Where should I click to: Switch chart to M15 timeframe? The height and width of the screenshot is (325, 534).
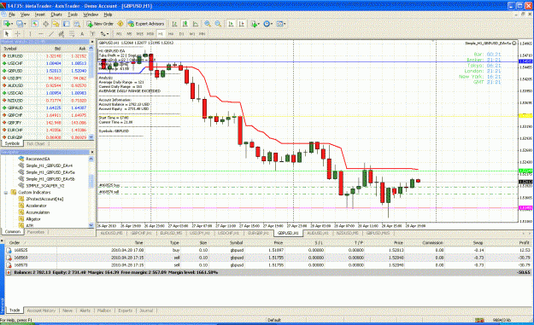coord(139,33)
